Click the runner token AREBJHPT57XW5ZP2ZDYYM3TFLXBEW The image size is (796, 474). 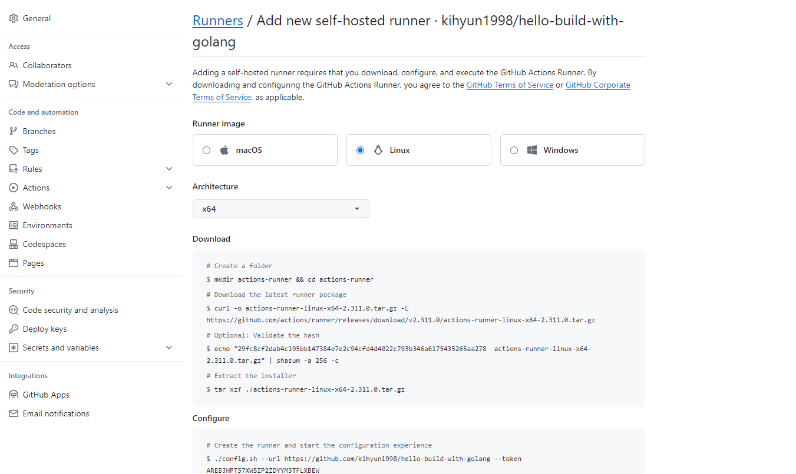click(x=263, y=471)
